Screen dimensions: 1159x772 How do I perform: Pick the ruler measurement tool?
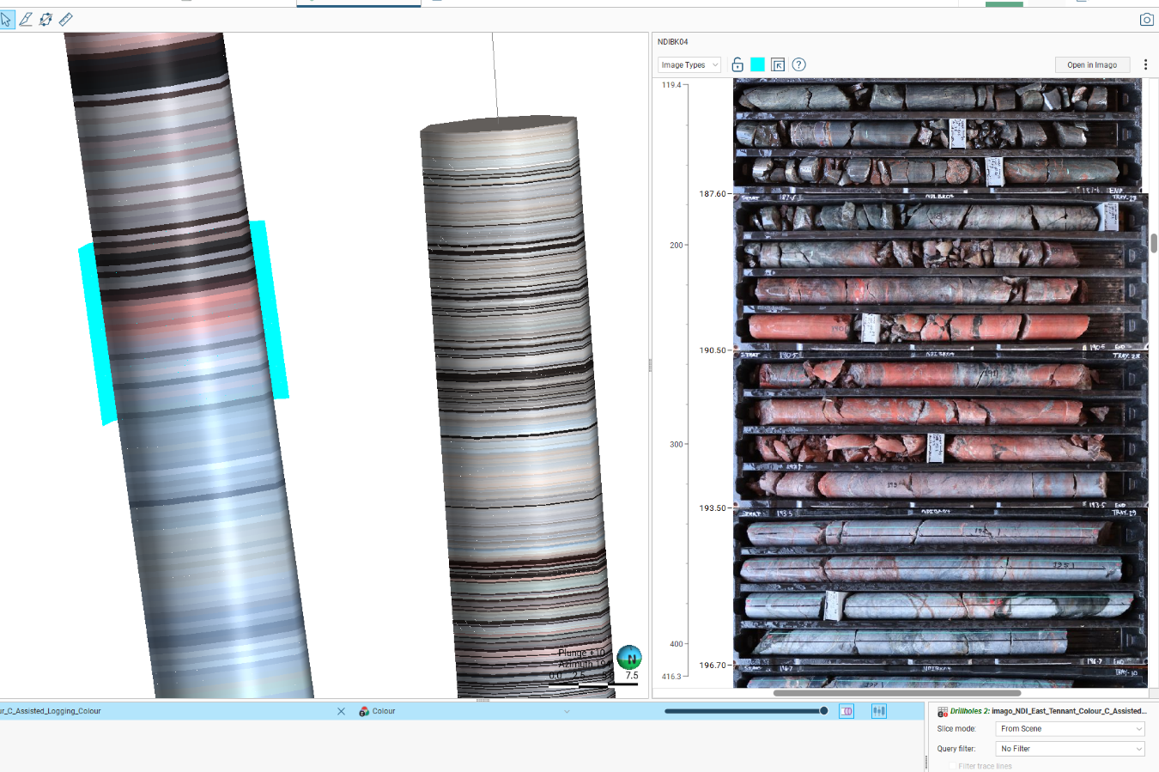tap(65, 19)
